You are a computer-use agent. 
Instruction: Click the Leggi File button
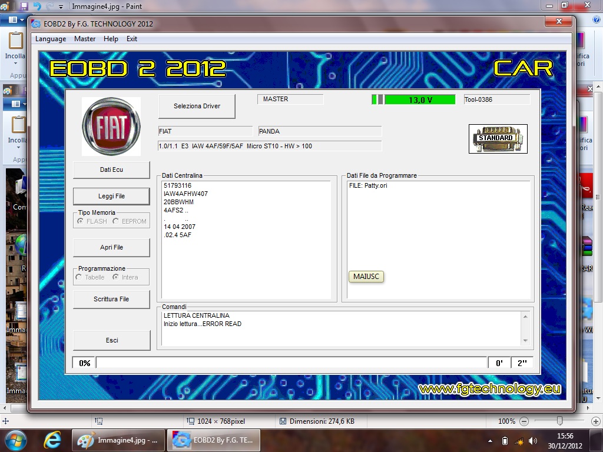111,196
